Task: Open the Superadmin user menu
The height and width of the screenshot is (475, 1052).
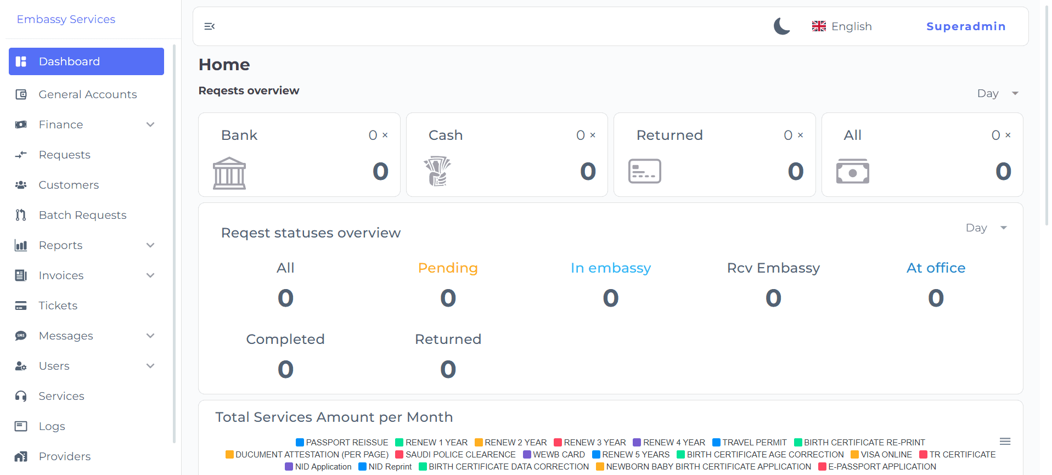Action: tap(966, 26)
